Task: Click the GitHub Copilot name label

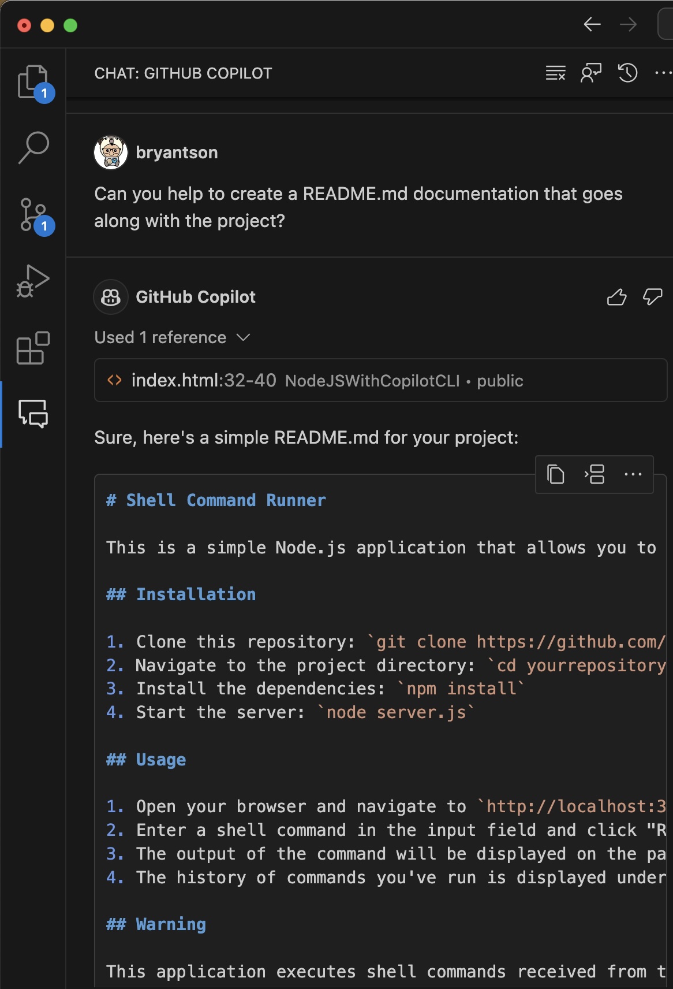Action: 195,297
